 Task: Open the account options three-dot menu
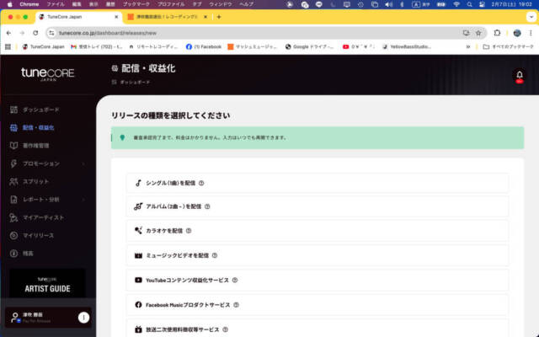pos(83,318)
